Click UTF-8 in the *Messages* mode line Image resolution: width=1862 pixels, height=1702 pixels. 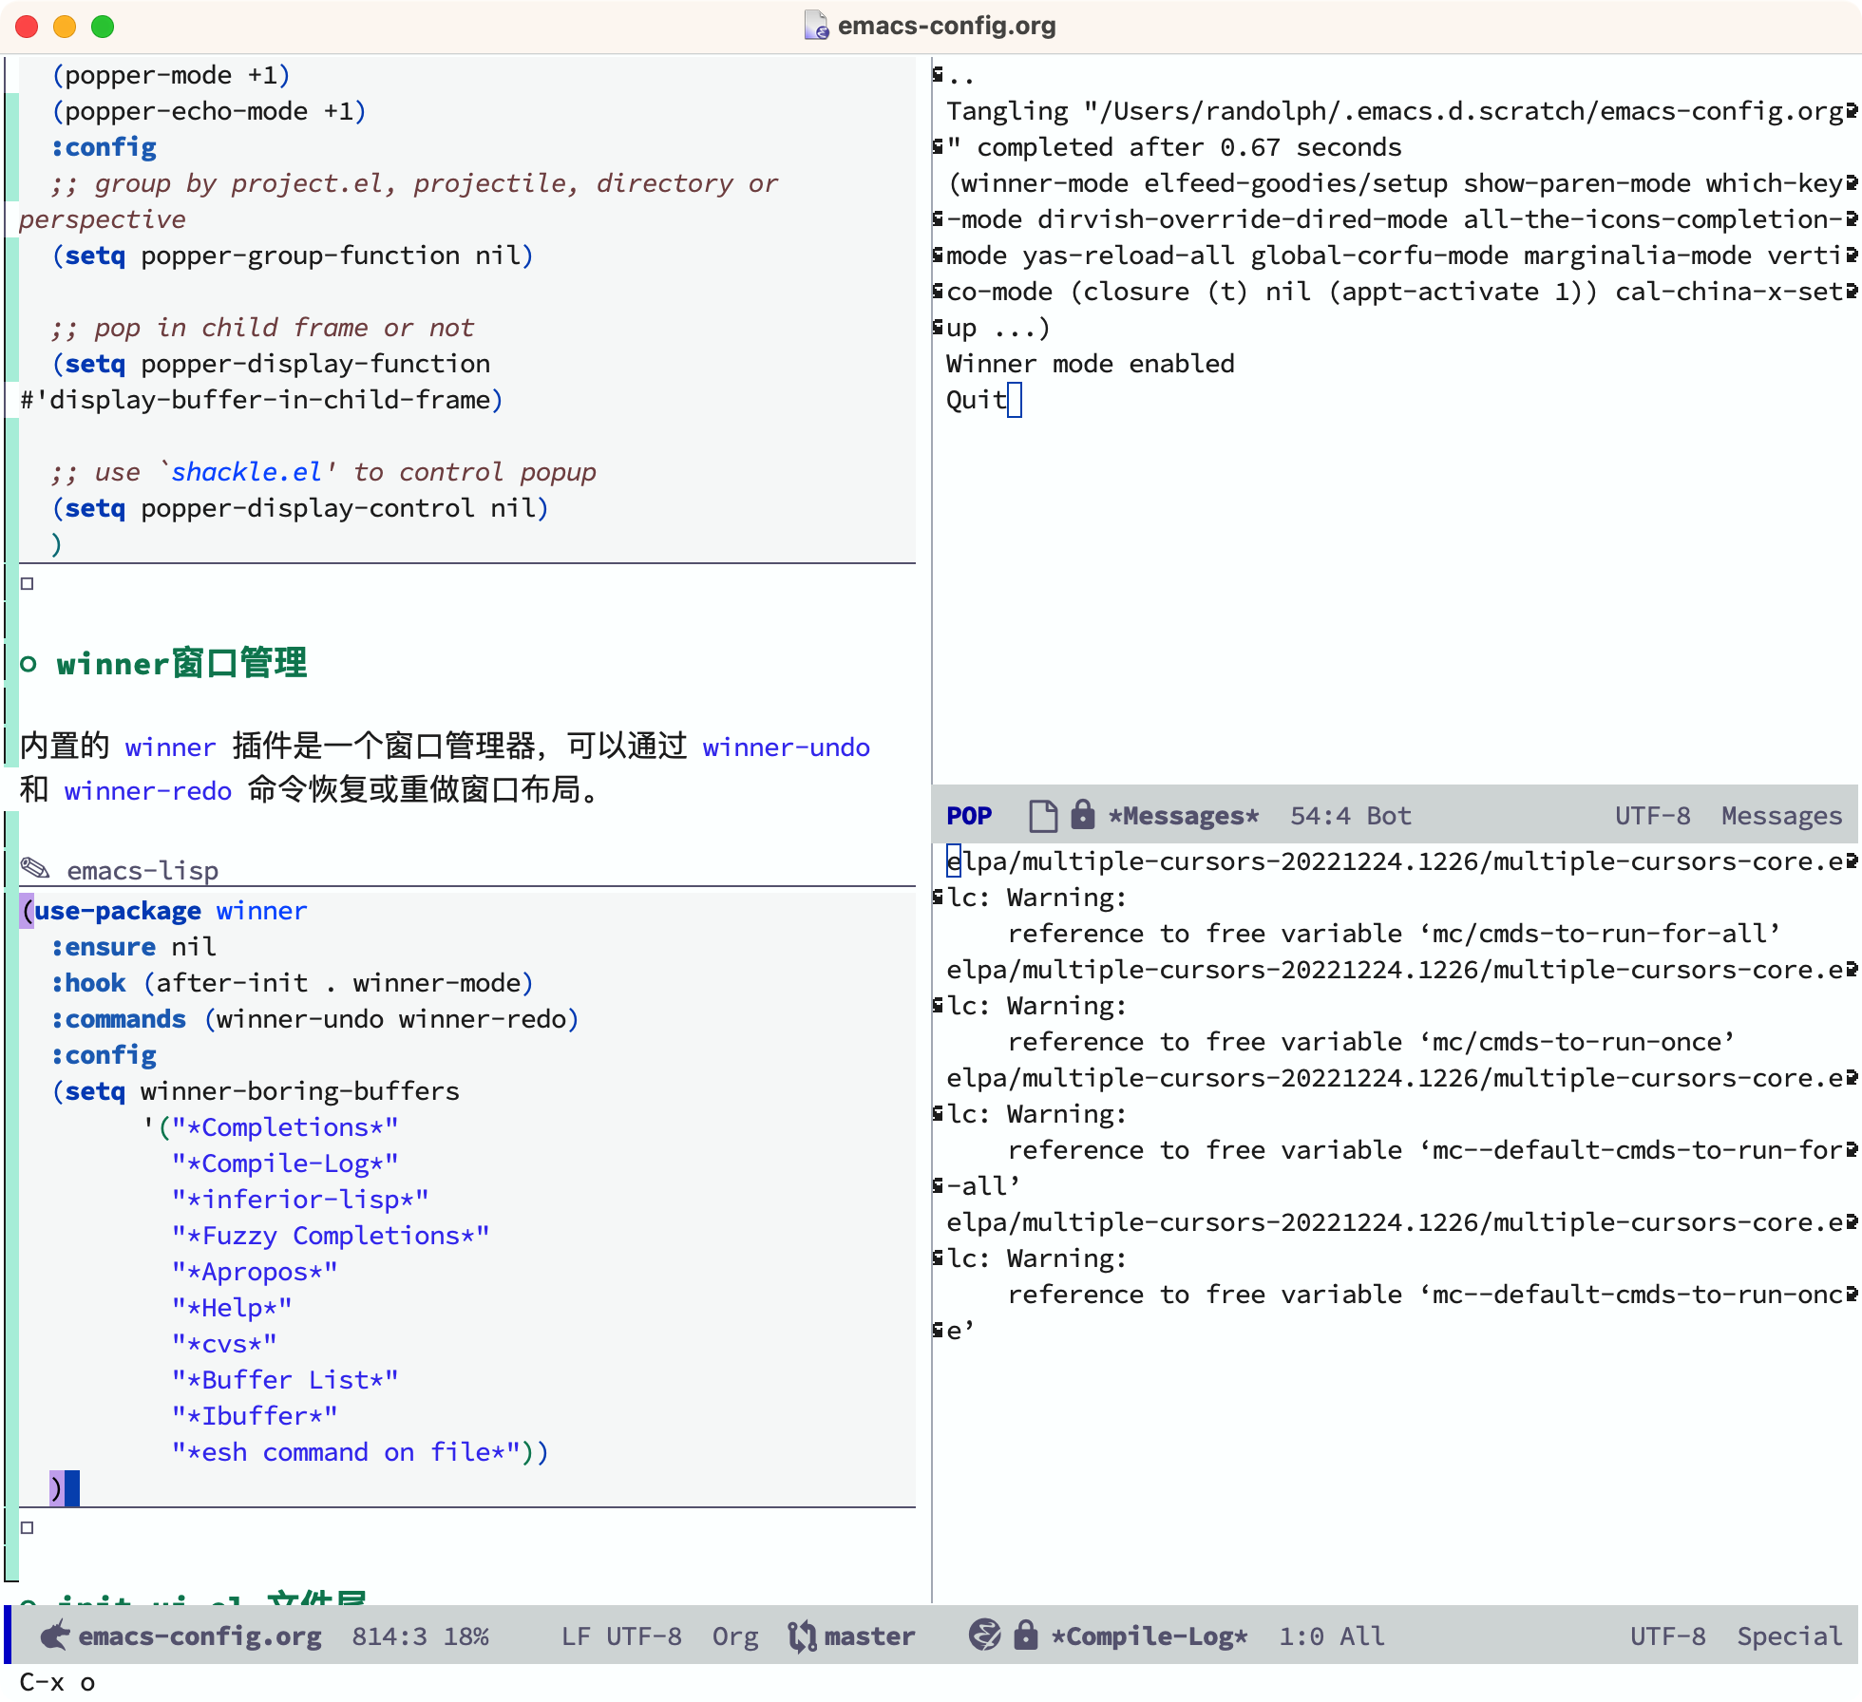tap(1652, 816)
